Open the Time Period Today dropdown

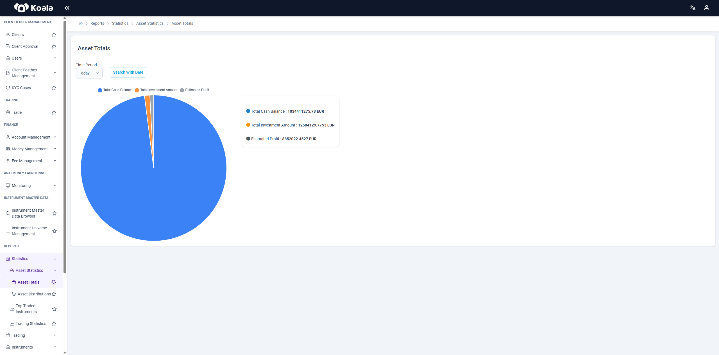click(89, 73)
